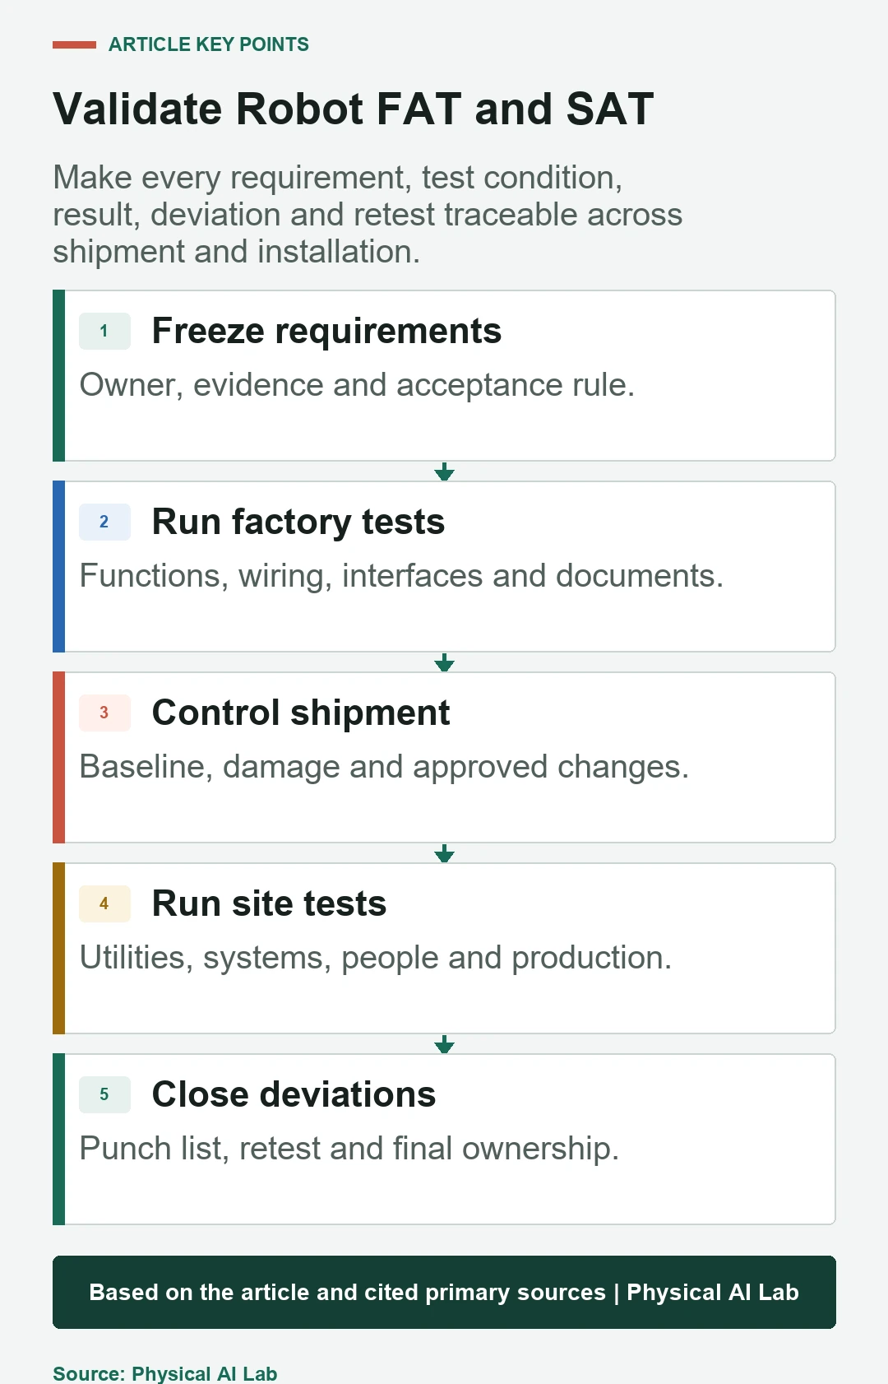Click the arrow below Run factory tests card
This screenshot has width=888, height=1384.
pos(444,662)
